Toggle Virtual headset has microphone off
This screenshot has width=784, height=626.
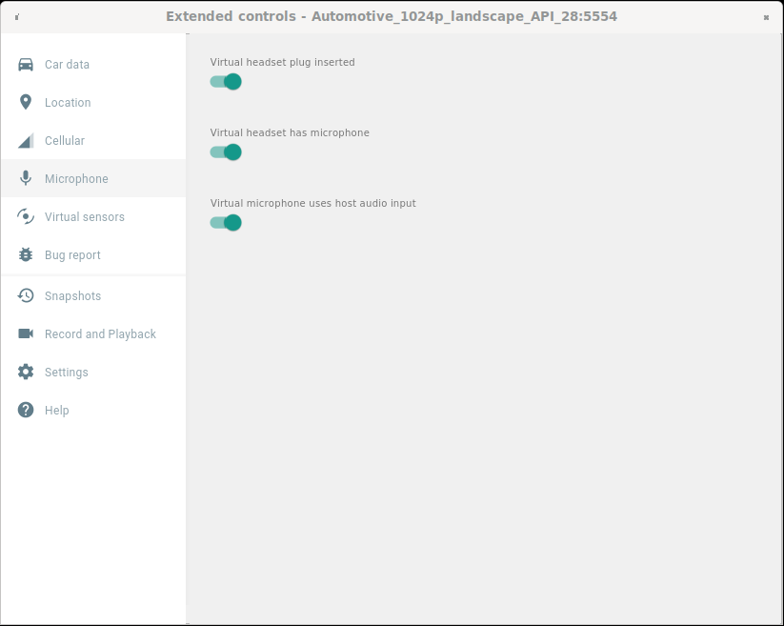225,151
